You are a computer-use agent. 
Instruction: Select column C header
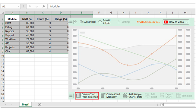point(43,12)
